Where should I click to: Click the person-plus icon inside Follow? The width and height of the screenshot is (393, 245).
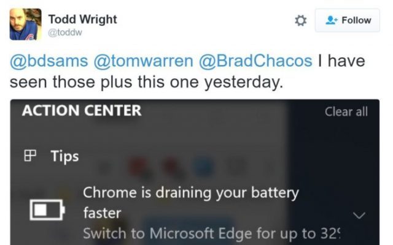[332, 20]
